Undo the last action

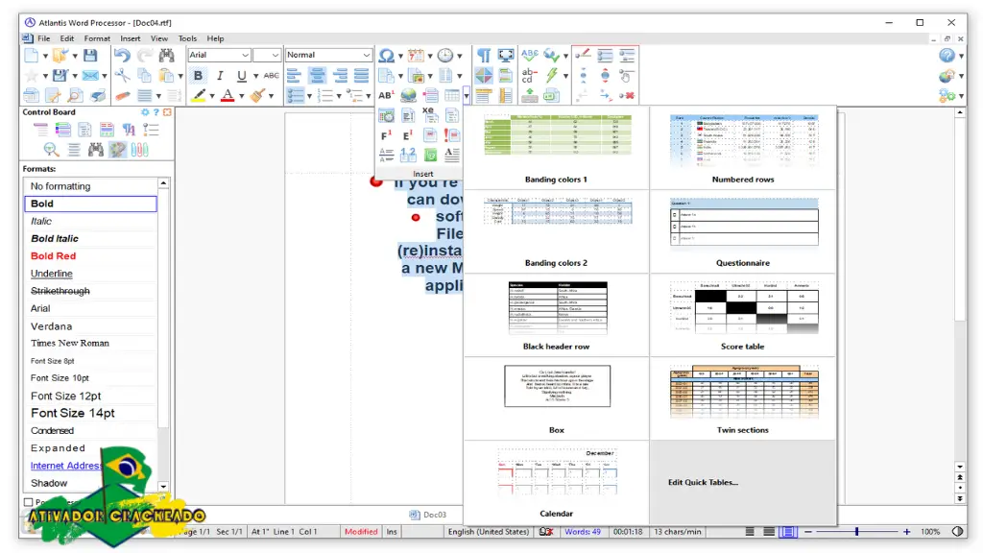(x=122, y=55)
